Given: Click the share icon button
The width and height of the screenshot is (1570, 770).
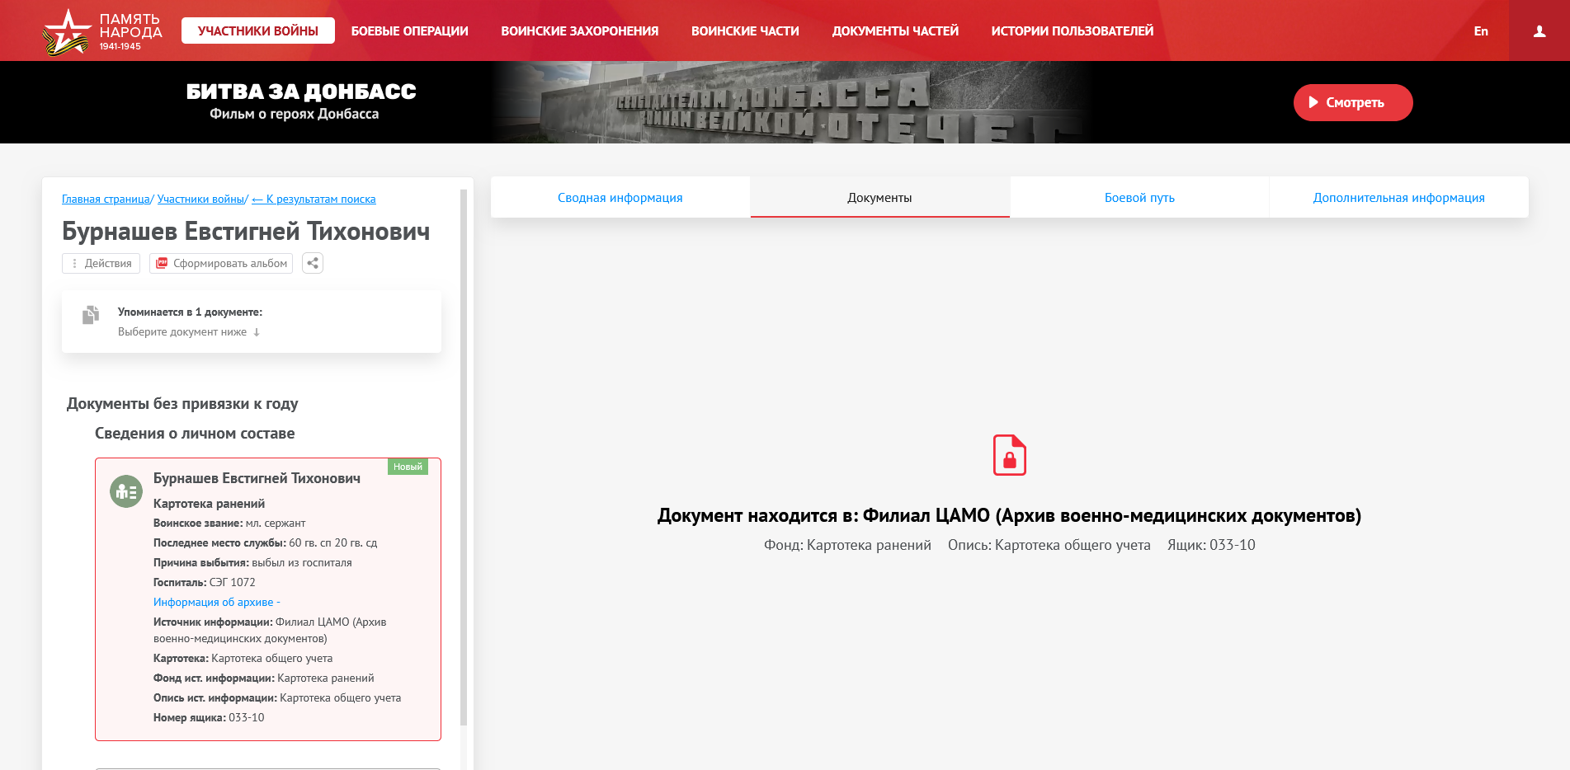Looking at the screenshot, I should point(313,264).
